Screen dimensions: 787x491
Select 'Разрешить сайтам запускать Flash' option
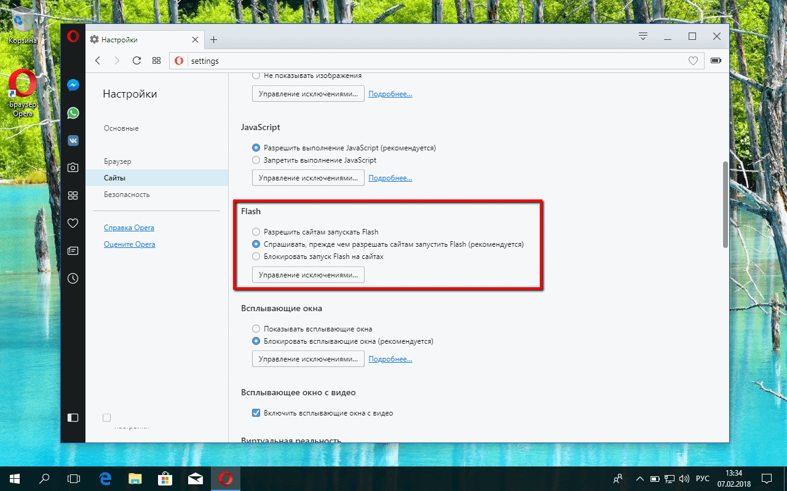[256, 232]
